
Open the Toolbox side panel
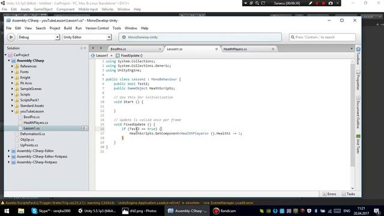point(358,56)
